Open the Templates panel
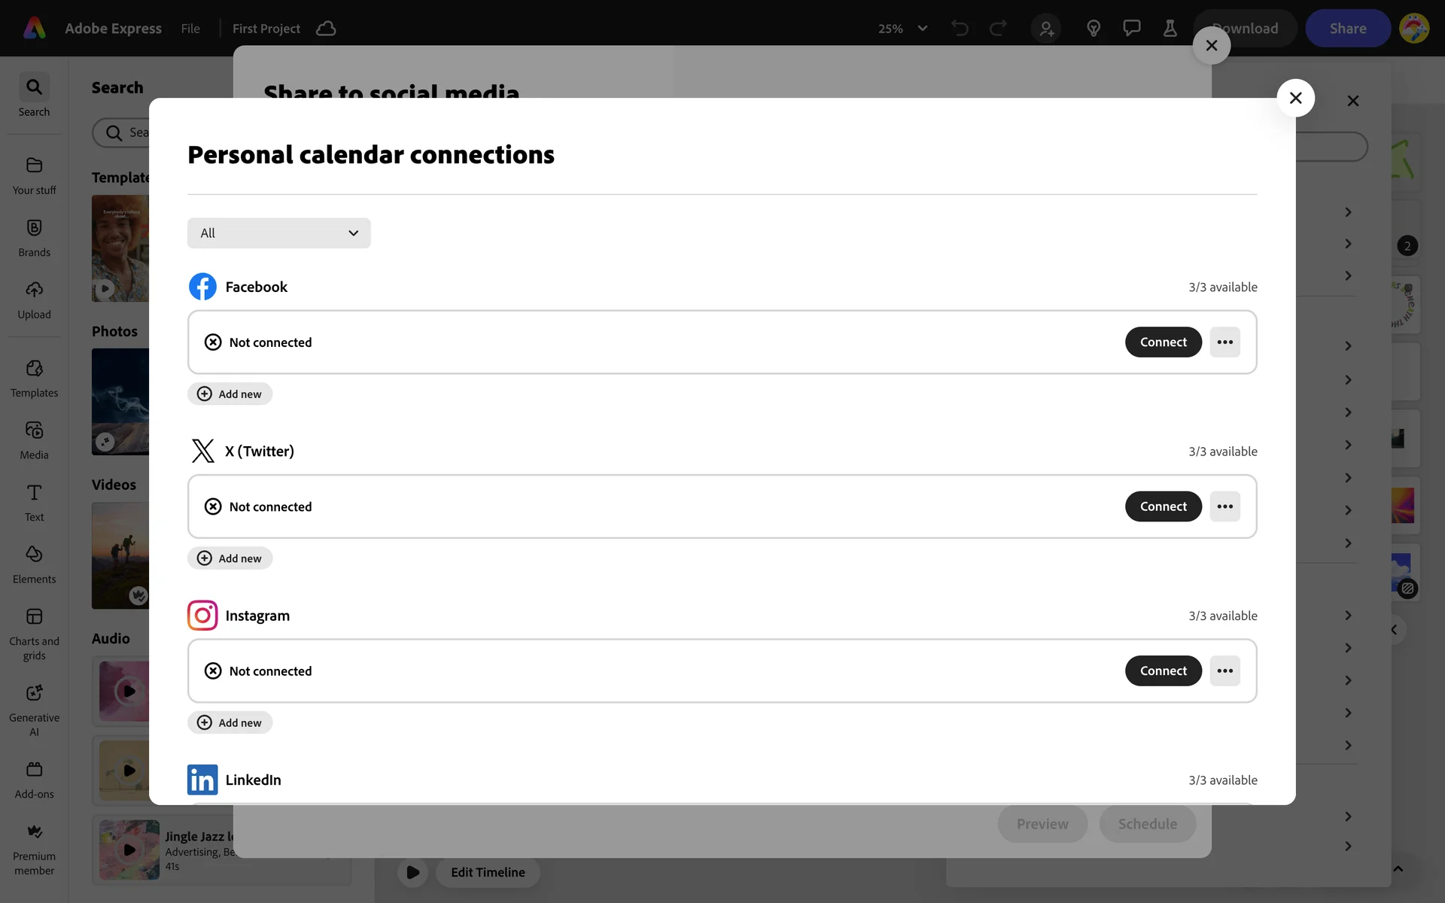Image resolution: width=1445 pixels, height=903 pixels. (x=34, y=378)
